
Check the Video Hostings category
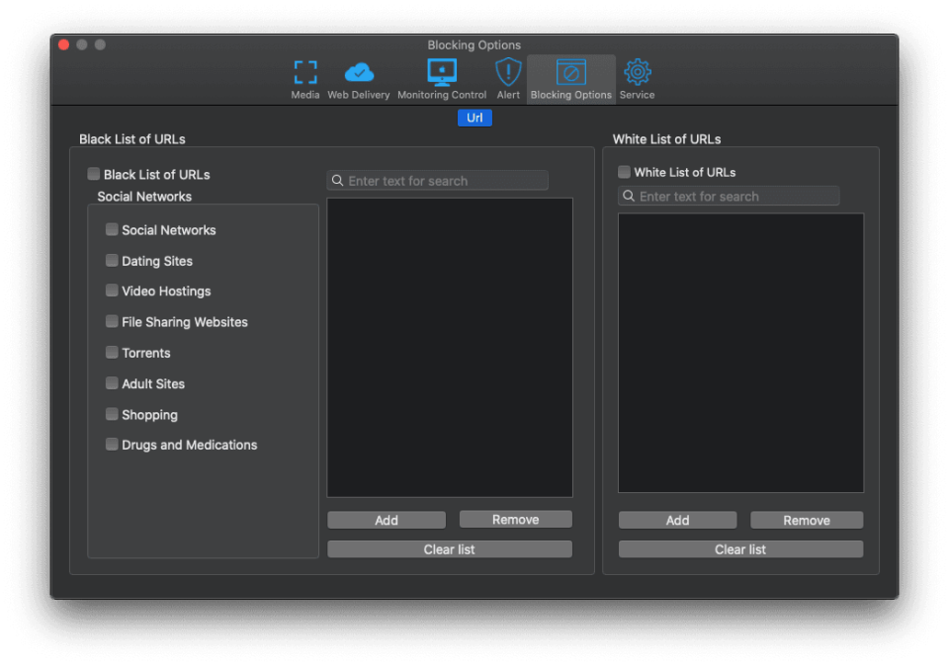point(112,291)
